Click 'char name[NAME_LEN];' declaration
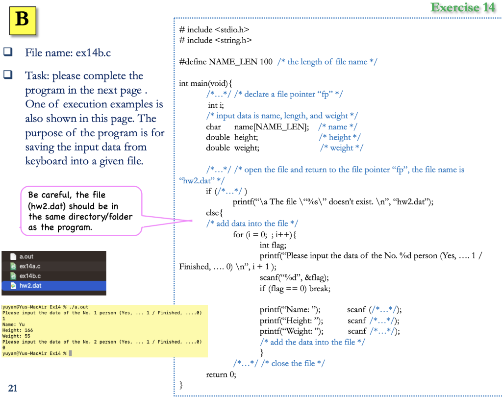 tap(257, 127)
